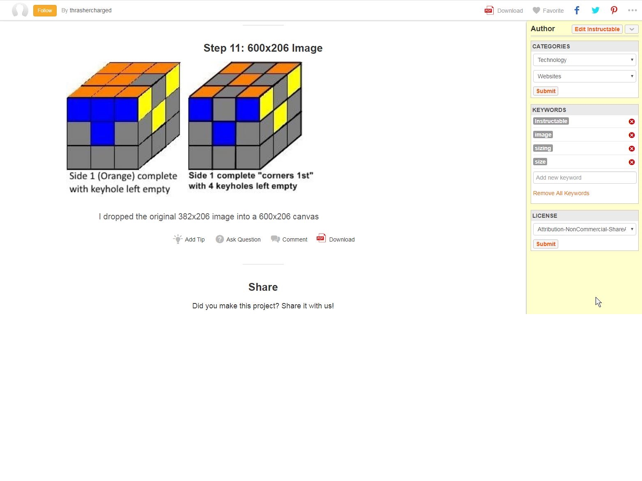Click the Author panel title
This screenshot has width=642, height=481.
point(543,29)
